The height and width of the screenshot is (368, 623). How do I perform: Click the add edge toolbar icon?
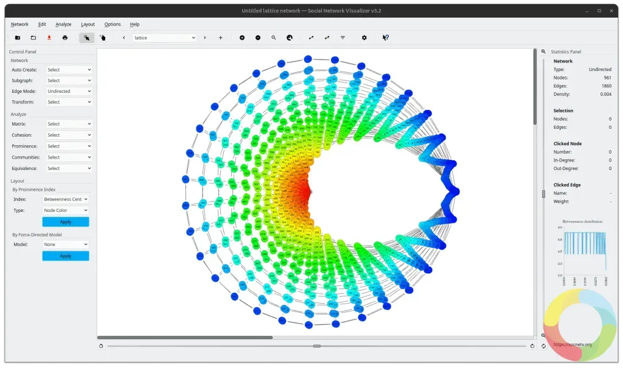(x=311, y=38)
